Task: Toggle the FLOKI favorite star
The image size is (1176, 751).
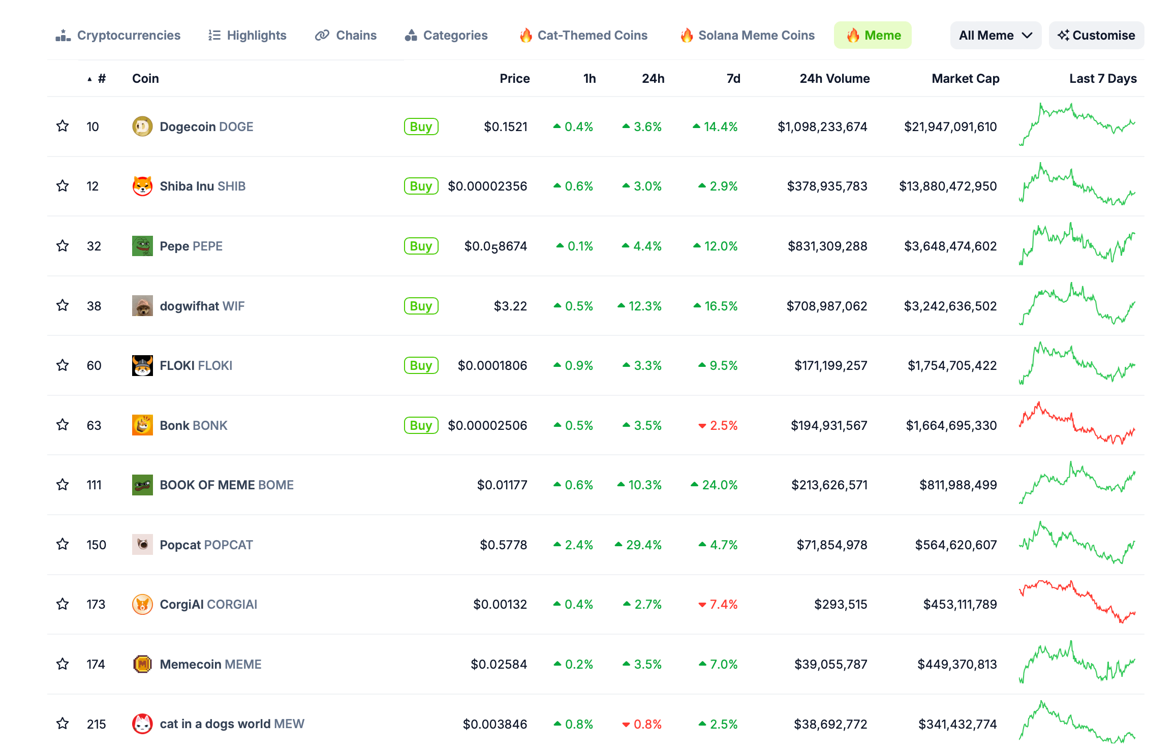Action: (63, 365)
